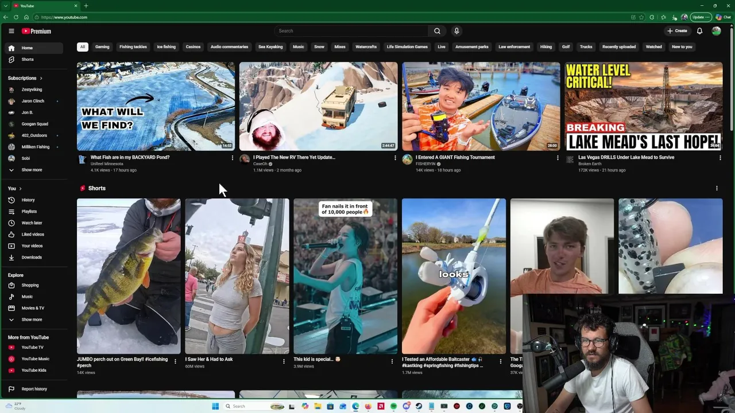Select the Sea Kayaking filter chip
Image resolution: width=735 pixels, height=413 pixels.
tap(270, 47)
